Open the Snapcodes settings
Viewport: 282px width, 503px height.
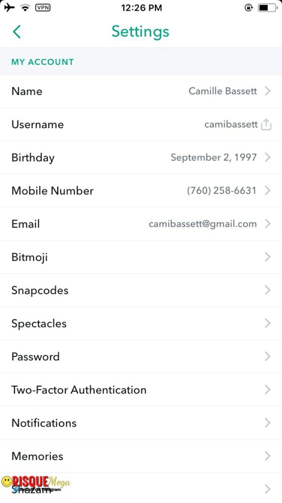[x=141, y=290]
